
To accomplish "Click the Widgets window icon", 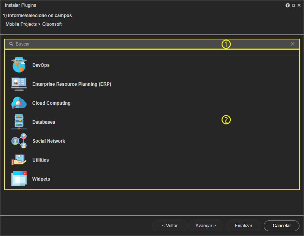I will point(19,179).
